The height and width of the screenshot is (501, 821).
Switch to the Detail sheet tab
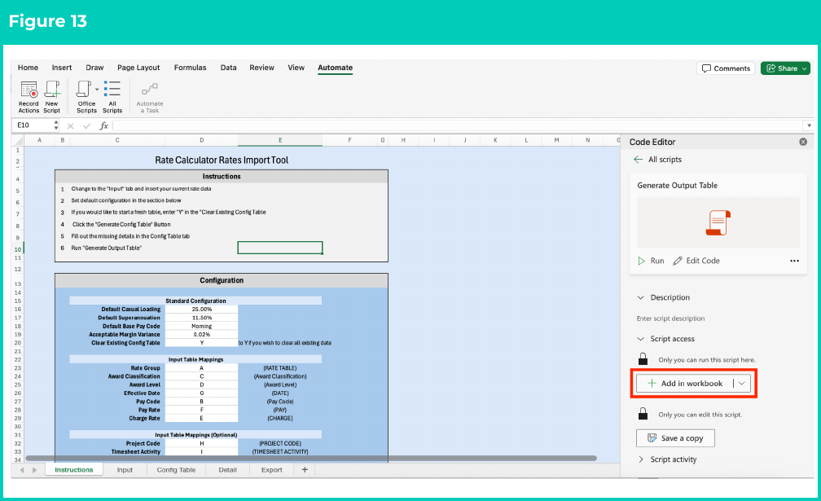click(x=227, y=469)
